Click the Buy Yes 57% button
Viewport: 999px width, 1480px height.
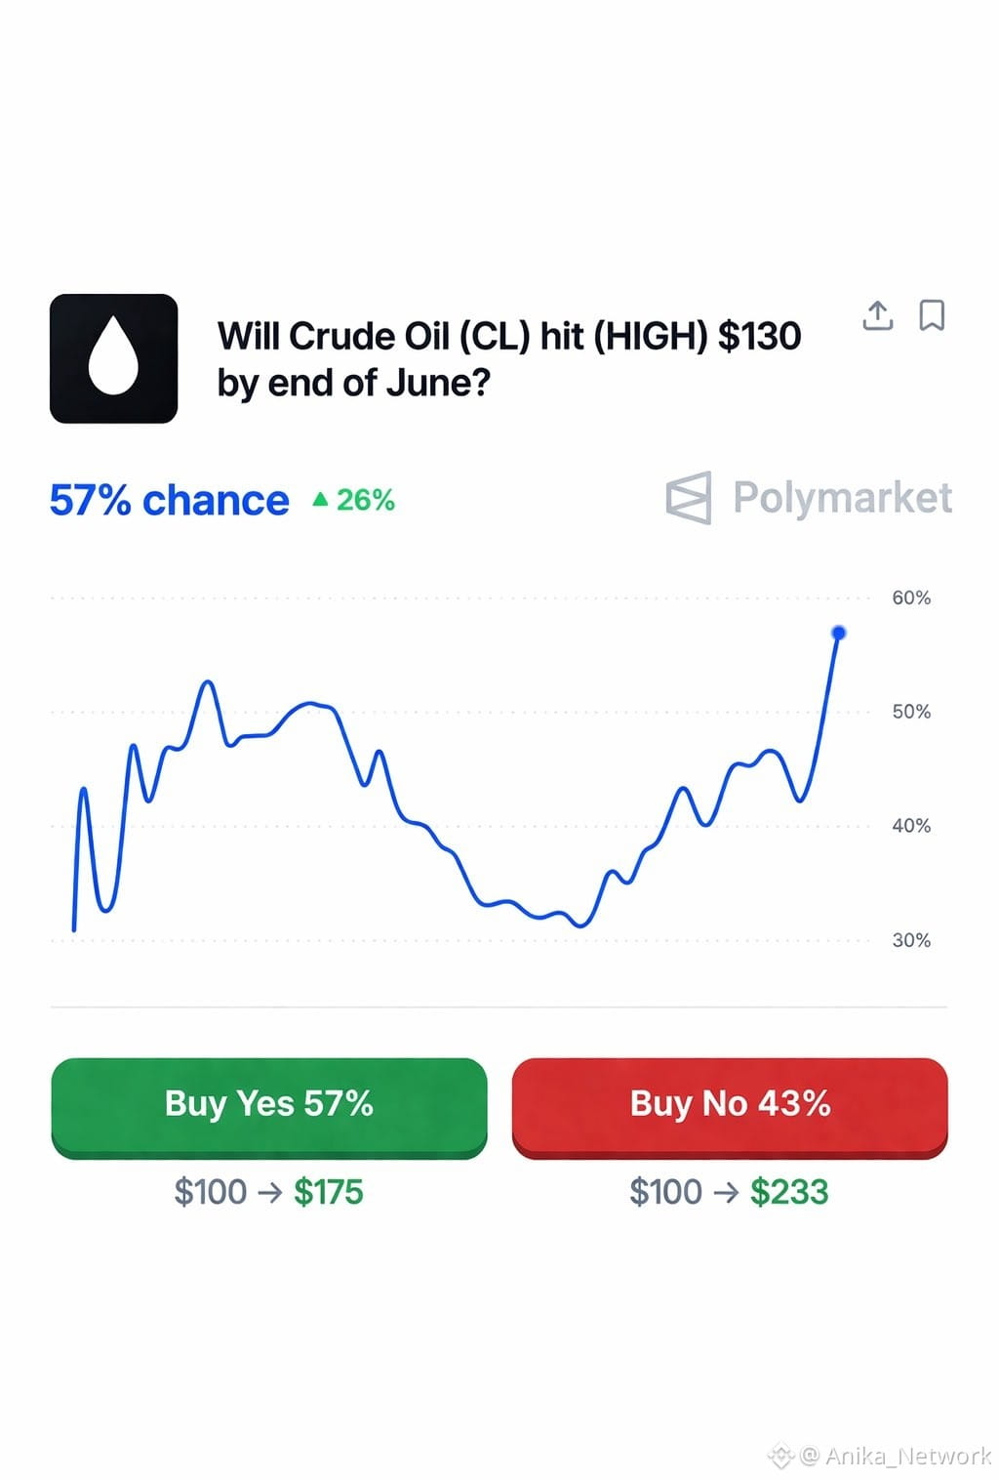click(269, 1107)
